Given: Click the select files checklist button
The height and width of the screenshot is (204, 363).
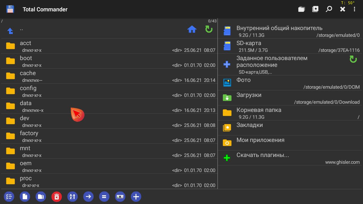Looking at the screenshot, I should 9,197.
